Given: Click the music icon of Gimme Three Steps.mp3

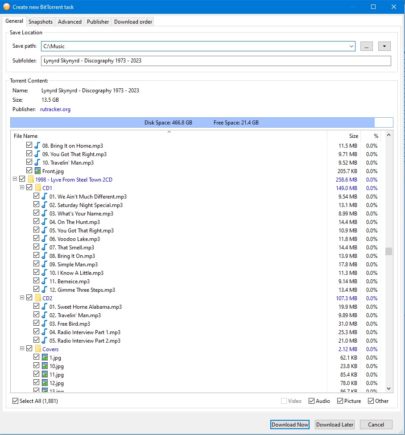Looking at the screenshot, I should [x=45, y=290].
